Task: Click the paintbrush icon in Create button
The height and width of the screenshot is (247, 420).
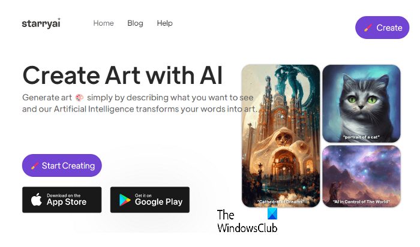Action: (x=368, y=28)
